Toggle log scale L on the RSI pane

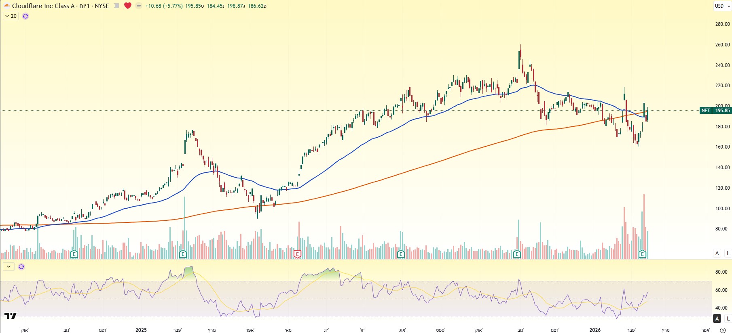click(728, 318)
